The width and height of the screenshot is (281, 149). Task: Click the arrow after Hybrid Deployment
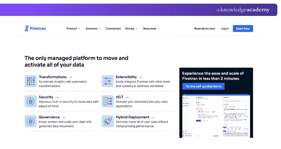153,118
